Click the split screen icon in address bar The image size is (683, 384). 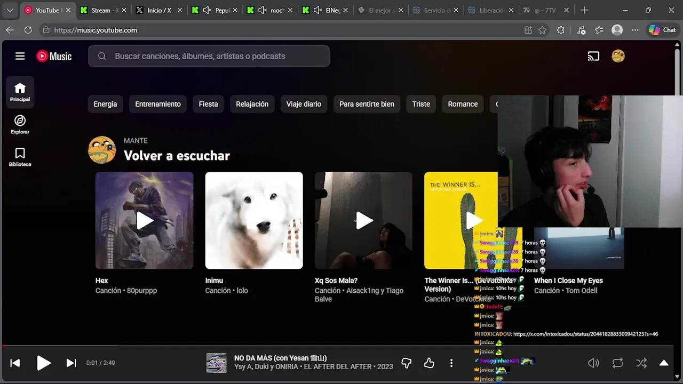[528, 30]
